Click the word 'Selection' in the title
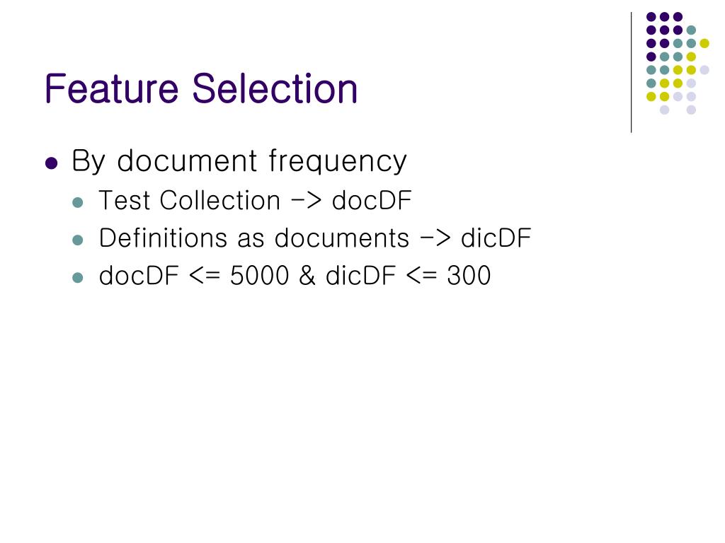 point(275,88)
